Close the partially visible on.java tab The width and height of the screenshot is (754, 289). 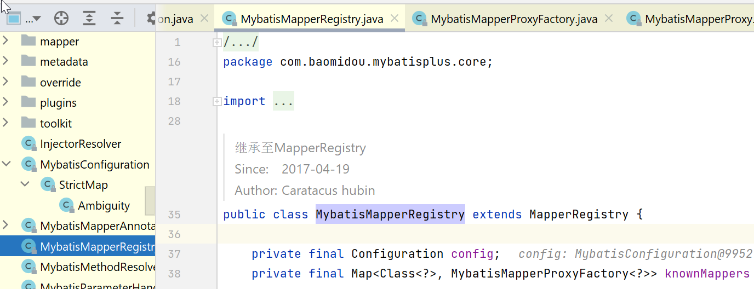click(204, 19)
